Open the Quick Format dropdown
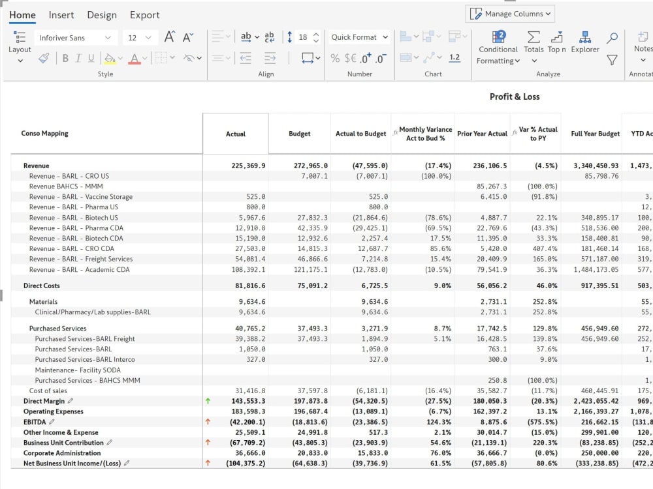 [358, 37]
